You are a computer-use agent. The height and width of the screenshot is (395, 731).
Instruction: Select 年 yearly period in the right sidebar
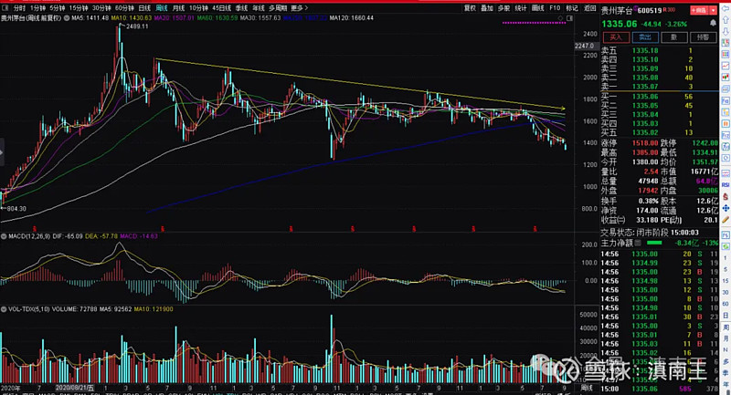(x=726, y=384)
